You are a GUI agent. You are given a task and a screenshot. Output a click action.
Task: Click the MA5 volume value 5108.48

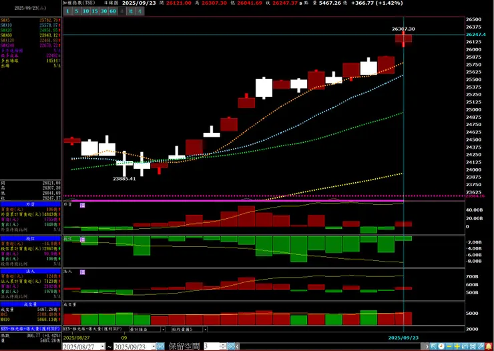pos(48,314)
